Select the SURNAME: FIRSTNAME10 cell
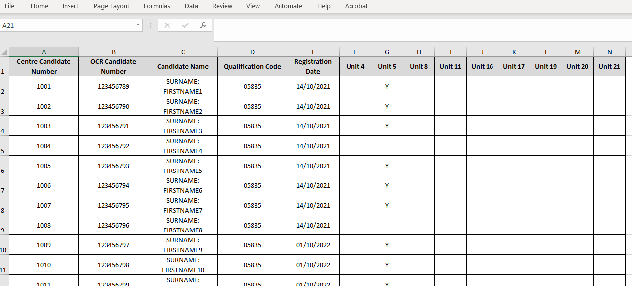This screenshot has width=632, height=286. click(183, 265)
